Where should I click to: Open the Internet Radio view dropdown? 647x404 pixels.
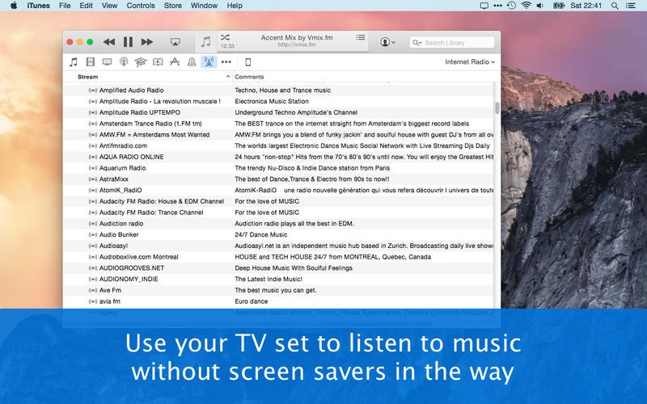tap(470, 62)
